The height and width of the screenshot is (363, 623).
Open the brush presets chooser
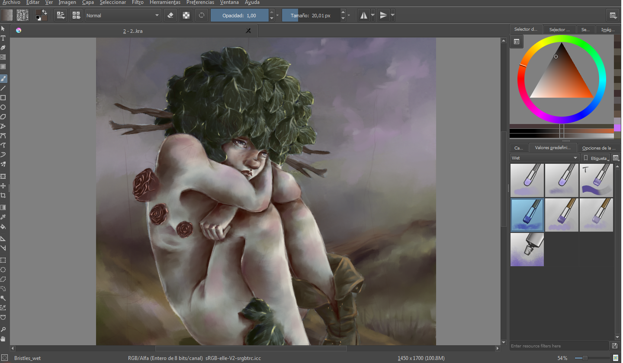click(76, 16)
